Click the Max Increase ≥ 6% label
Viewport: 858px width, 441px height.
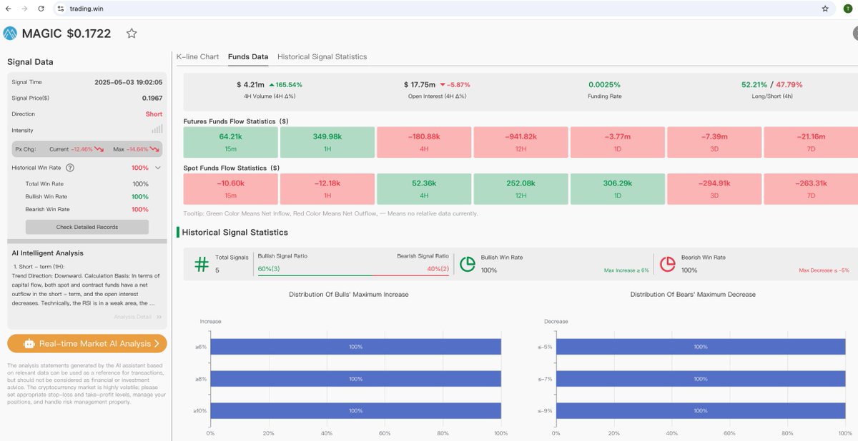click(626, 270)
